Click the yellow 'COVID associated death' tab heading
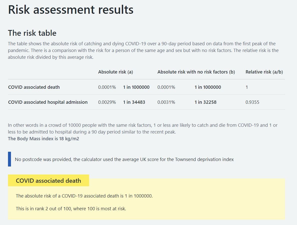Screen dimensions: 297x225 [48, 180]
